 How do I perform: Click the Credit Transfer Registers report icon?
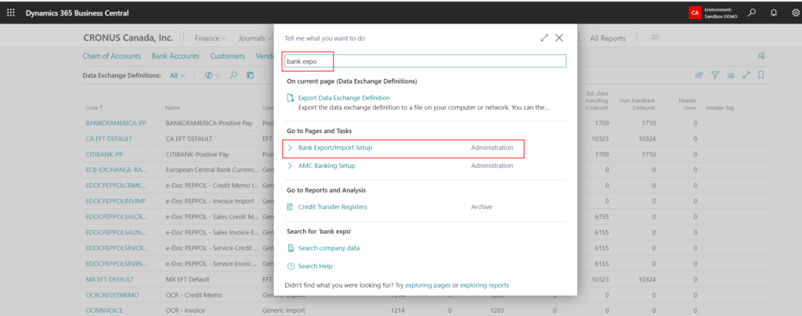pyautogui.click(x=291, y=206)
